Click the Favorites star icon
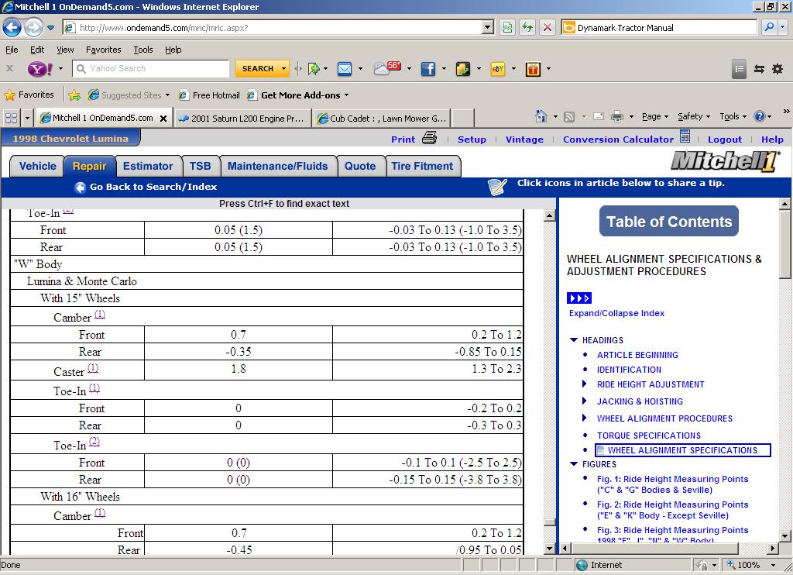This screenshot has width=793, height=575. click(10, 95)
